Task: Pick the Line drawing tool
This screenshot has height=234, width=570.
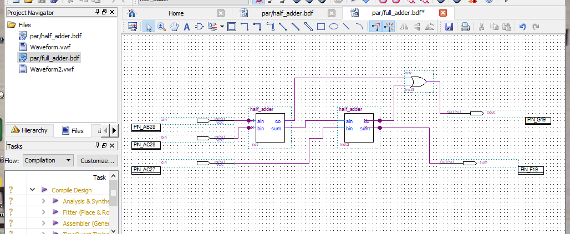Action: [x=347, y=27]
